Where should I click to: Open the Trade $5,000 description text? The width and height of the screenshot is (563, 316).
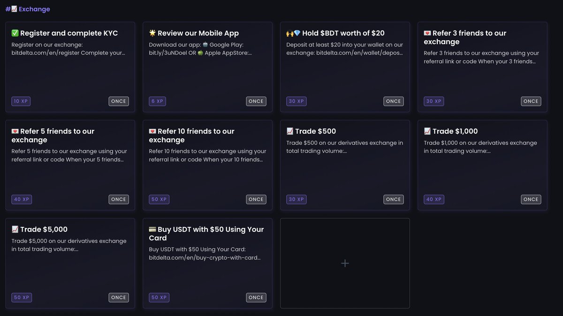coord(69,245)
